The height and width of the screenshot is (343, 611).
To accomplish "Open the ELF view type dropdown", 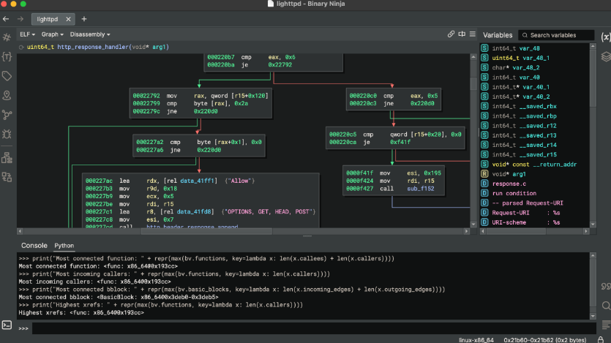I will (x=28, y=34).
